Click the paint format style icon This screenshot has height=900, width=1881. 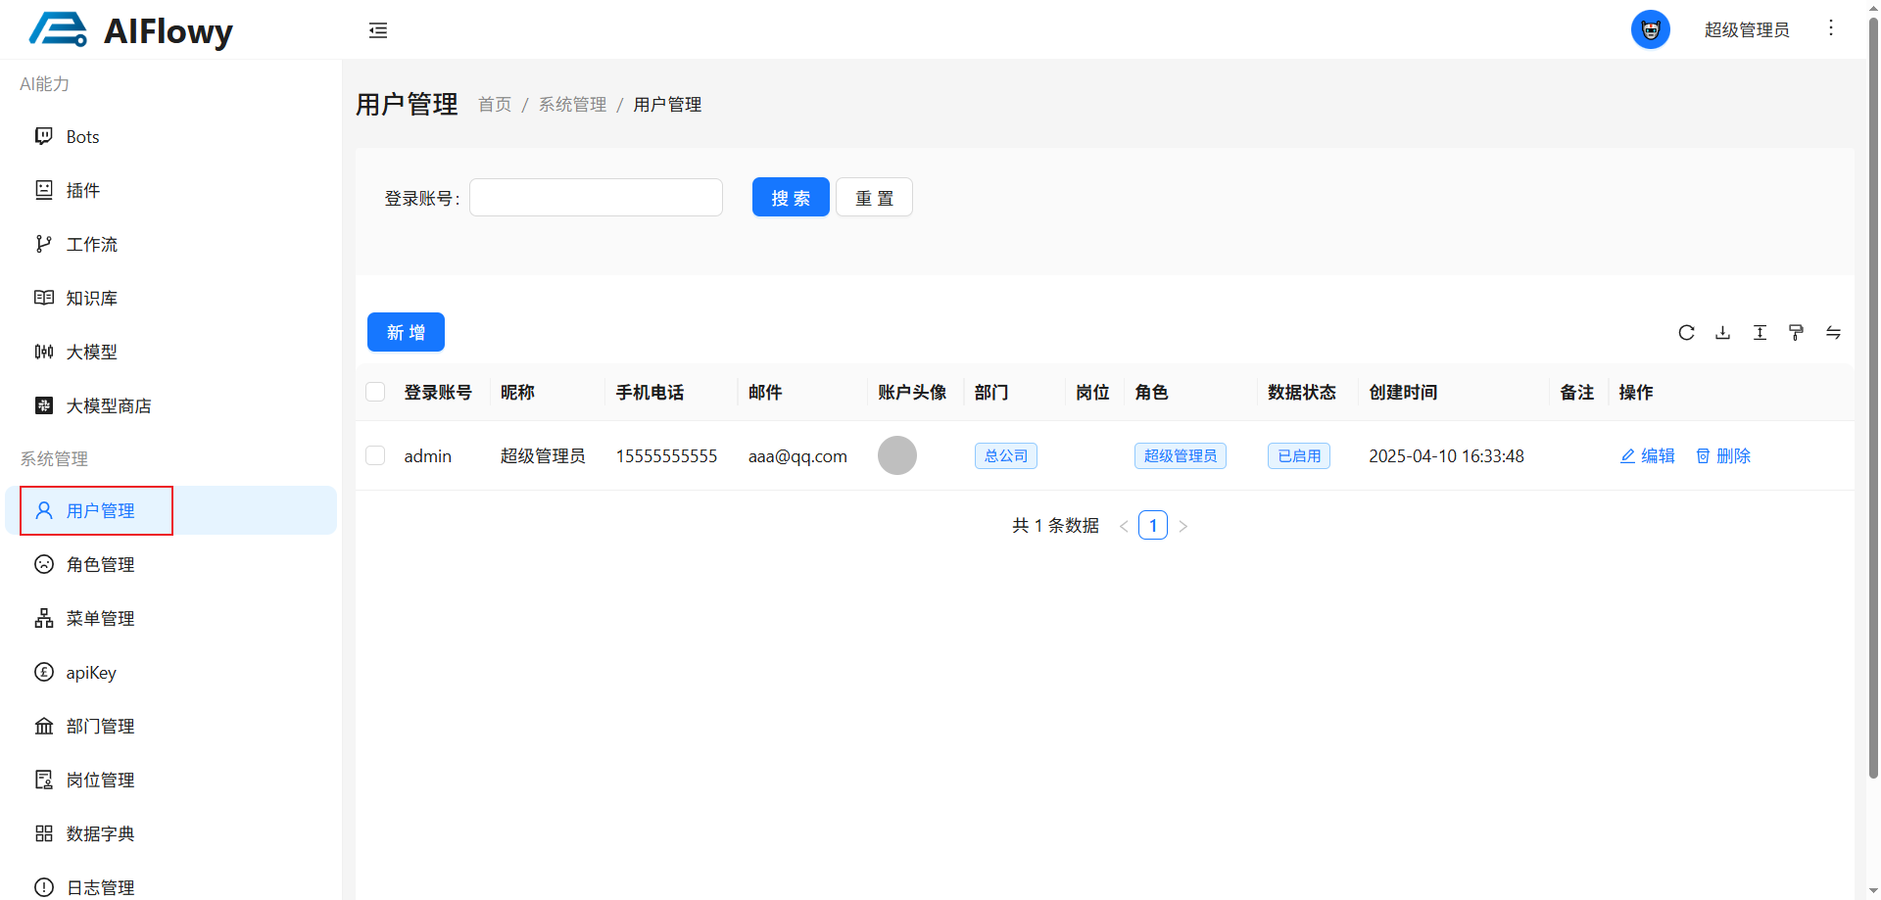(1796, 333)
